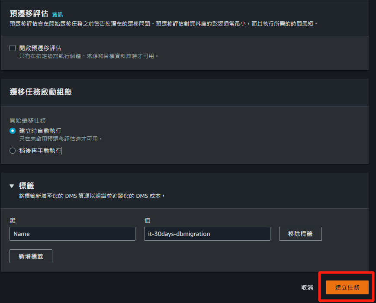Click the 稍後再手動執行 label text

click(40, 151)
